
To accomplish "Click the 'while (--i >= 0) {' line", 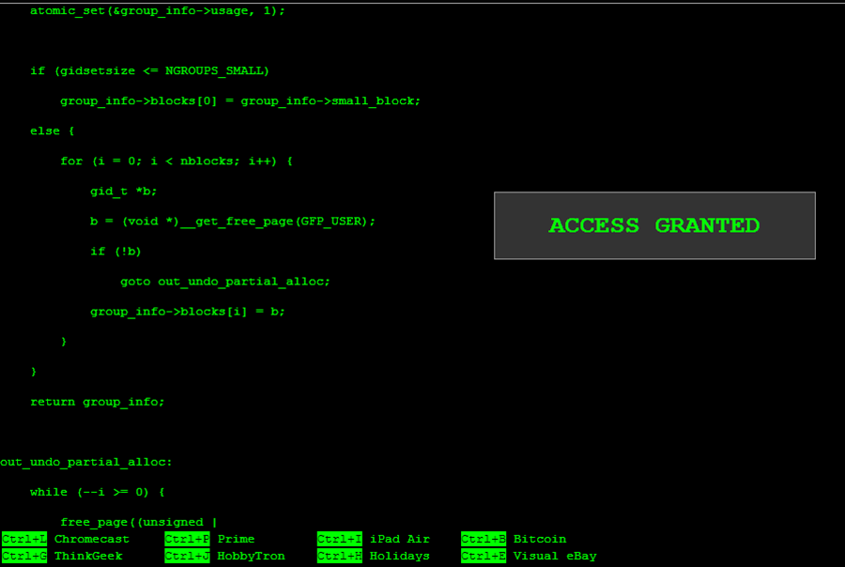I will [98, 492].
